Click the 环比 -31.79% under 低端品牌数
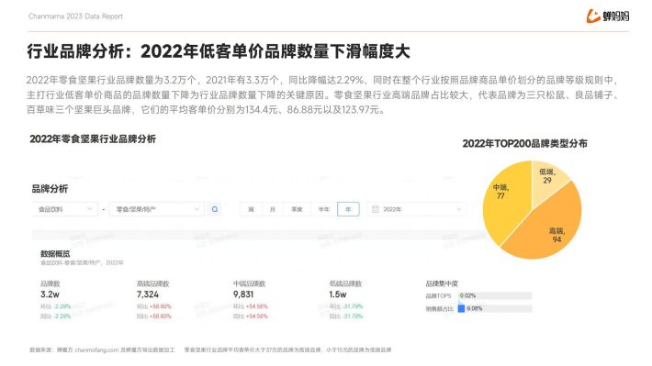This screenshot has height=366, width=652. (x=346, y=306)
